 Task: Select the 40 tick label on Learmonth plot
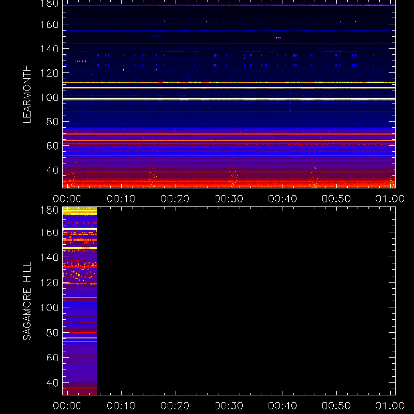tap(52, 170)
